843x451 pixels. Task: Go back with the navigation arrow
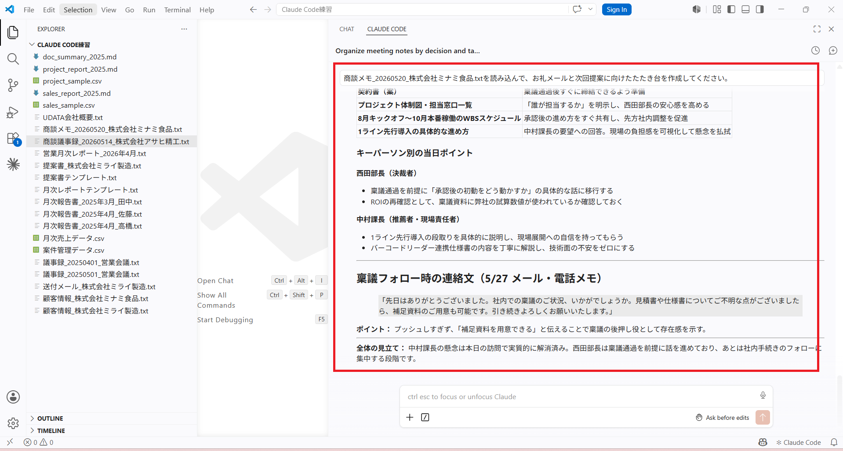[x=253, y=10]
